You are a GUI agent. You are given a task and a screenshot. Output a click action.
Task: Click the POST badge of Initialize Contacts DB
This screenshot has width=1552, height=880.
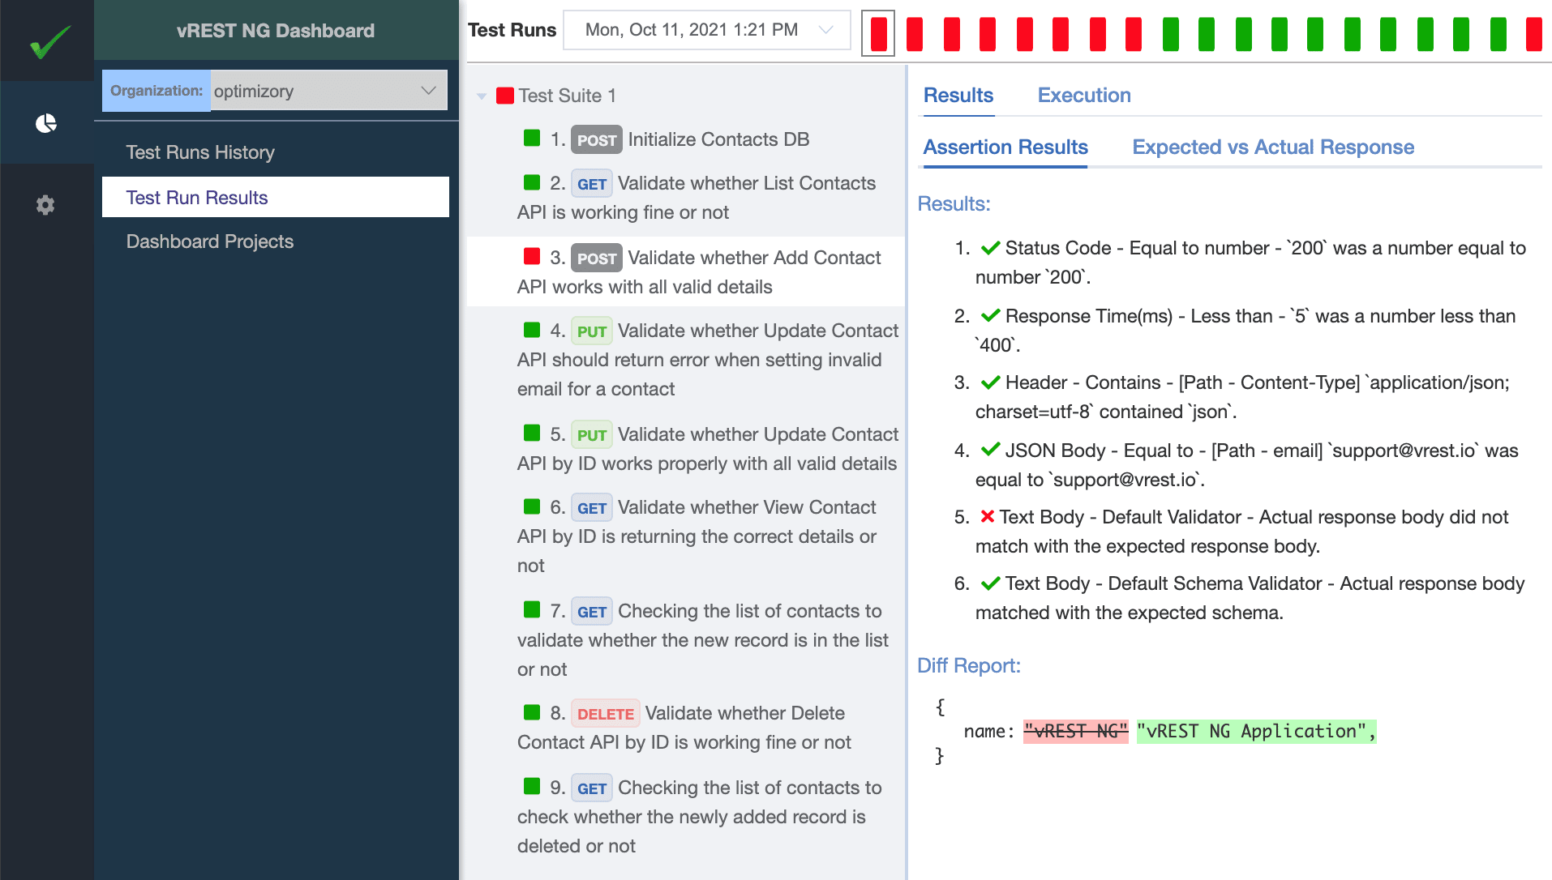tap(597, 140)
